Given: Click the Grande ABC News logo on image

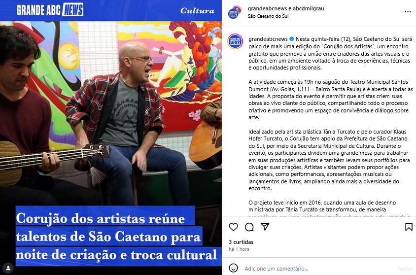Looking at the screenshot, I should (x=50, y=10).
